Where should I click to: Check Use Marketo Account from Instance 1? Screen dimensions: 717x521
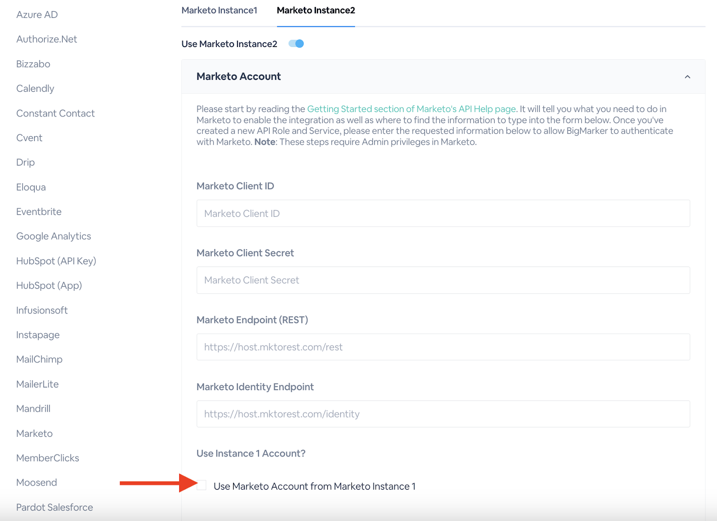202,485
